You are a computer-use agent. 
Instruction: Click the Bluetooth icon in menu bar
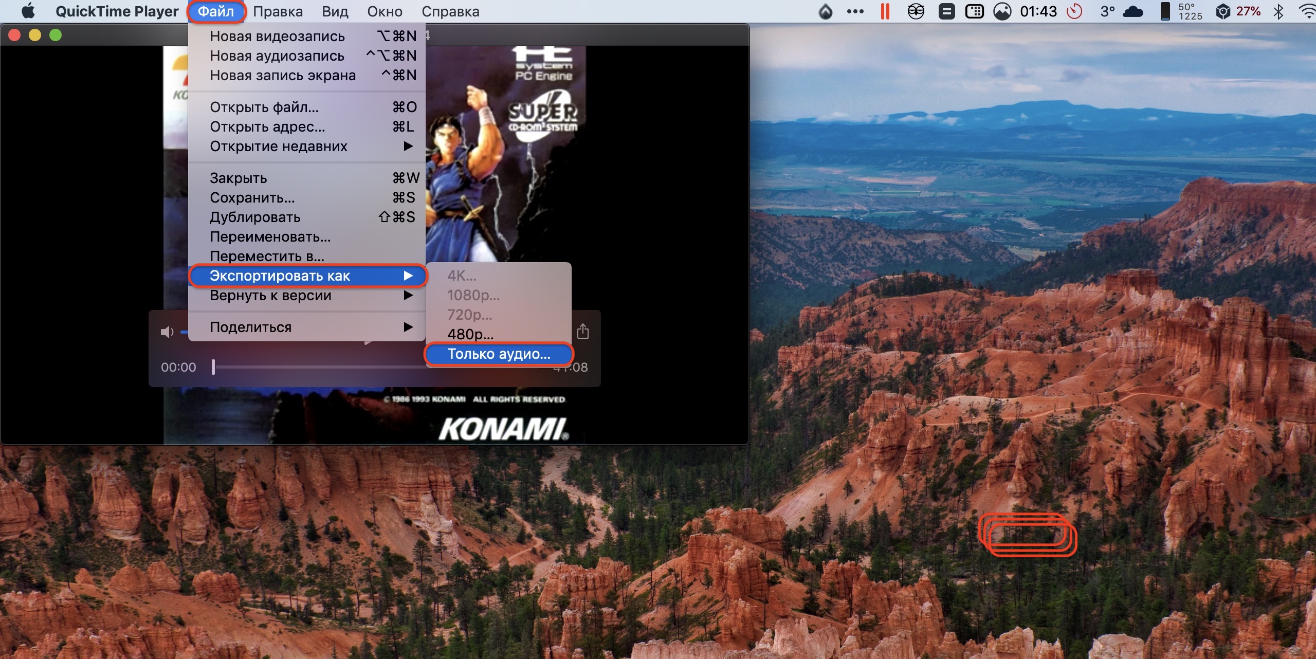tap(1278, 11)
